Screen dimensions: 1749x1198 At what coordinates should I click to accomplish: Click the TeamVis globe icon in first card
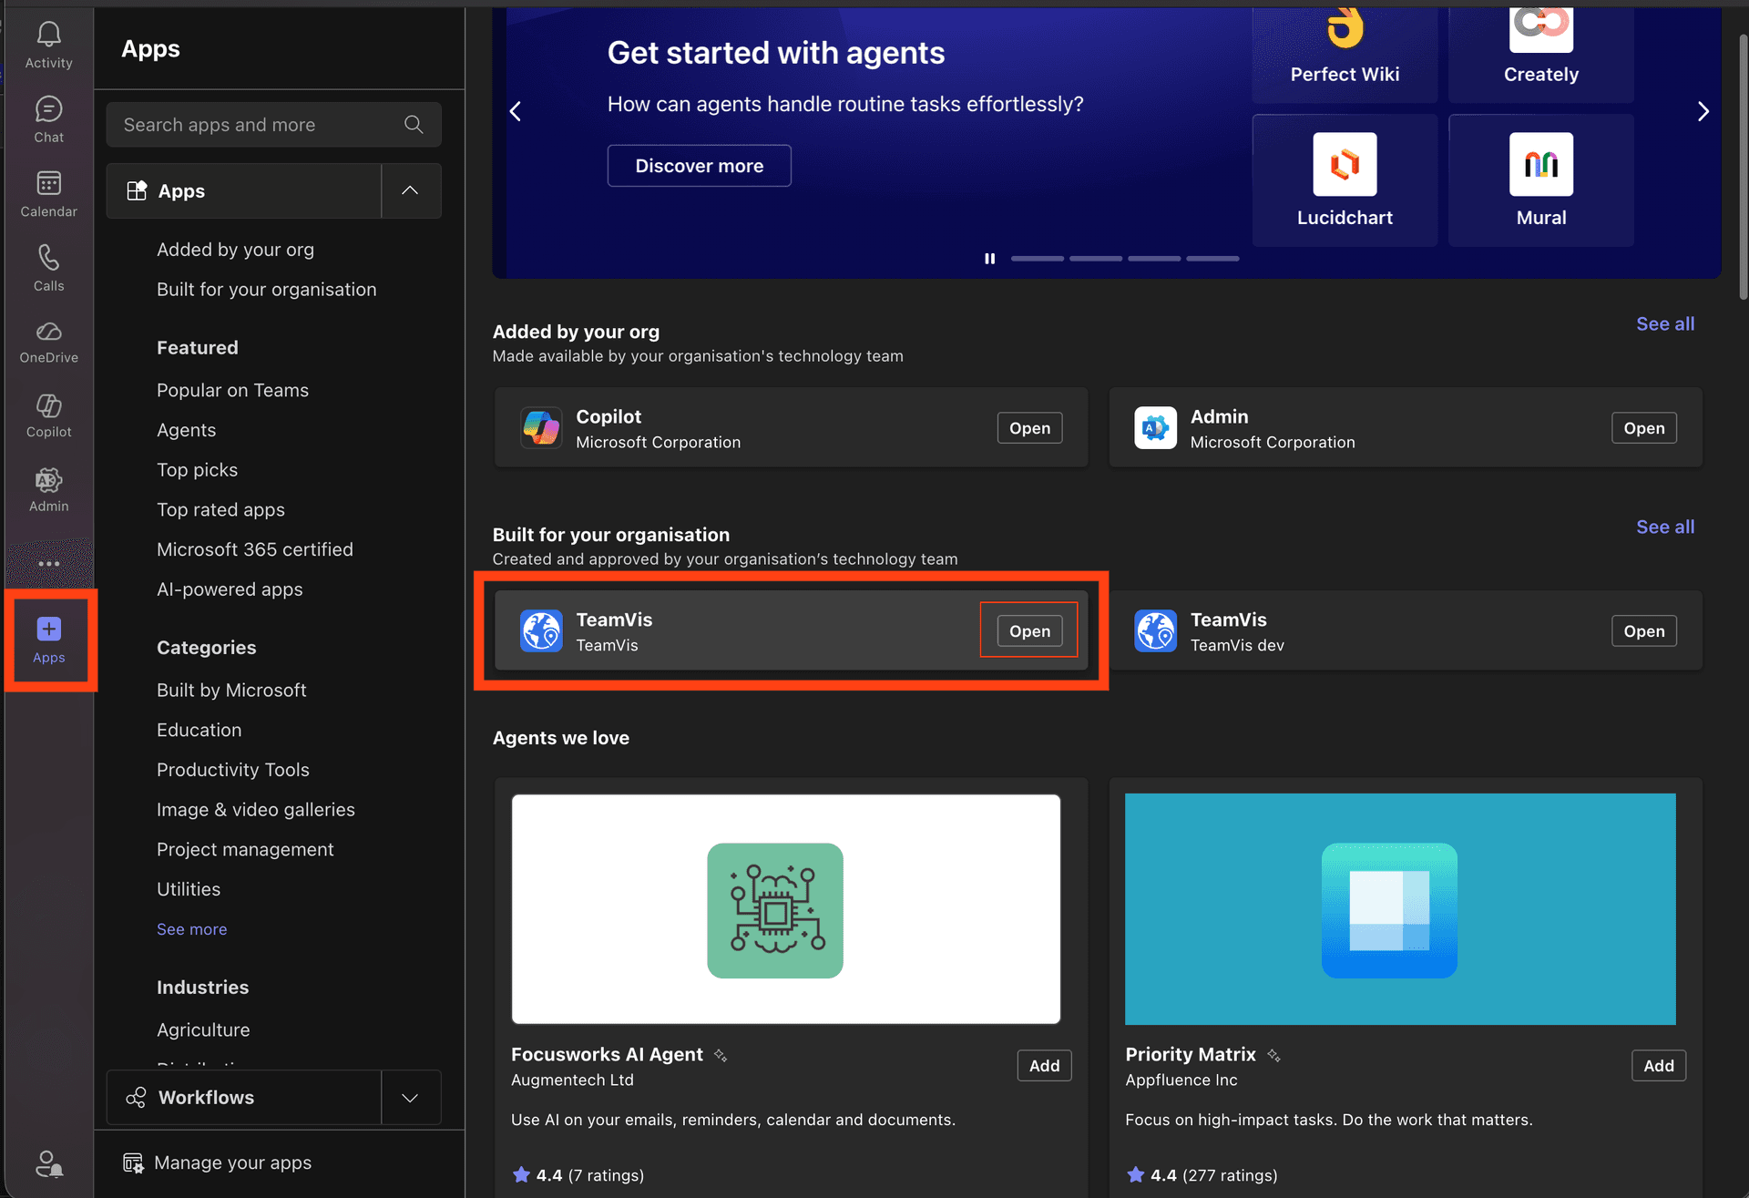(x=541, y=630)
